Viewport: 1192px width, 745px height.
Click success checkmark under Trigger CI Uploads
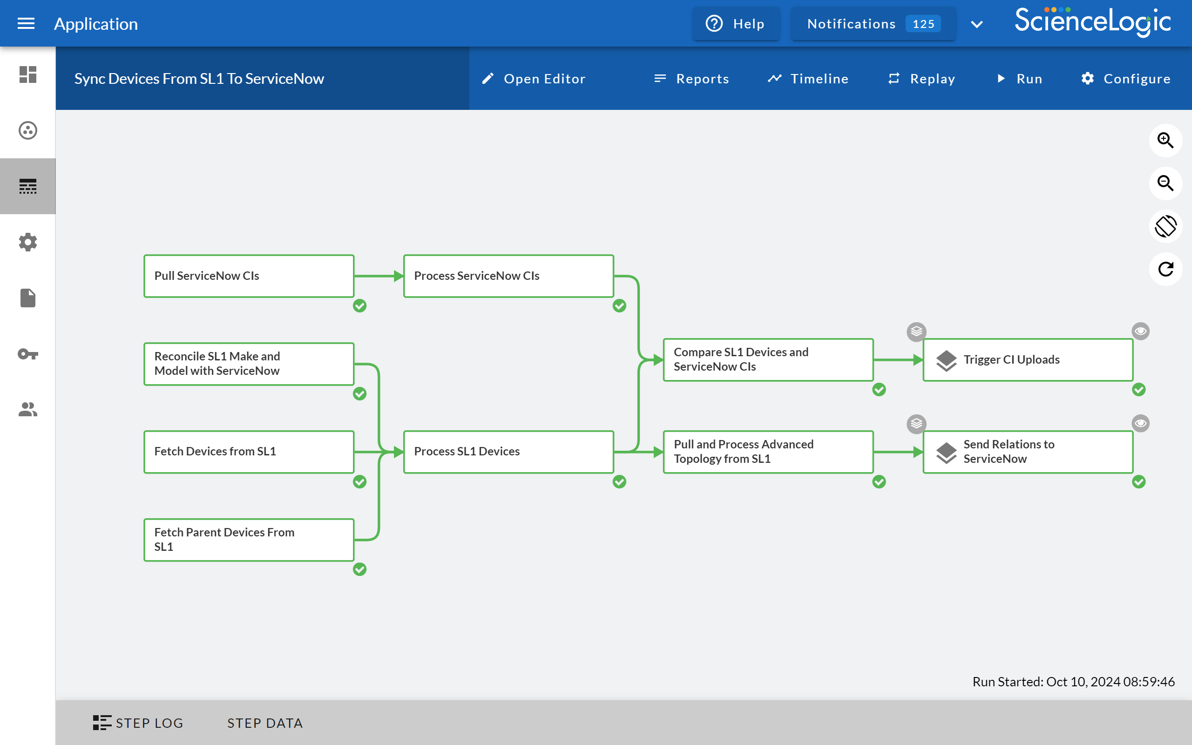(1139, 390)
